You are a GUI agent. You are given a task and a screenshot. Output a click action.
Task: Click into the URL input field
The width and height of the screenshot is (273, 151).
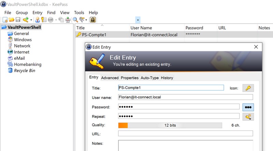coord(185,134)
